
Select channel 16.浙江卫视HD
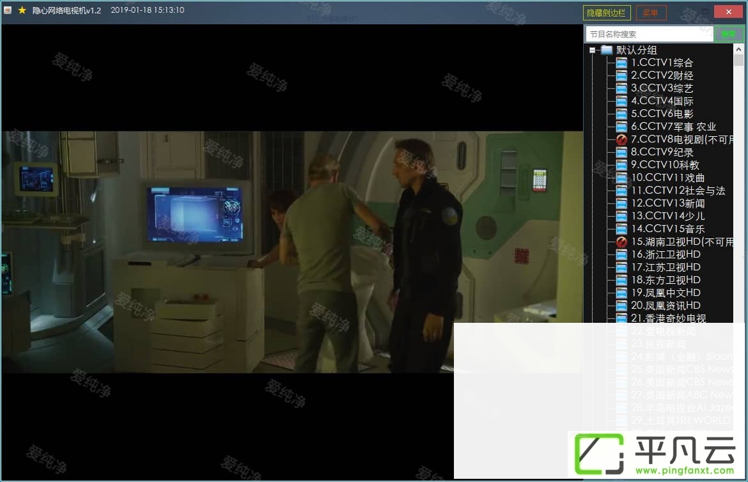pos(666,254)
